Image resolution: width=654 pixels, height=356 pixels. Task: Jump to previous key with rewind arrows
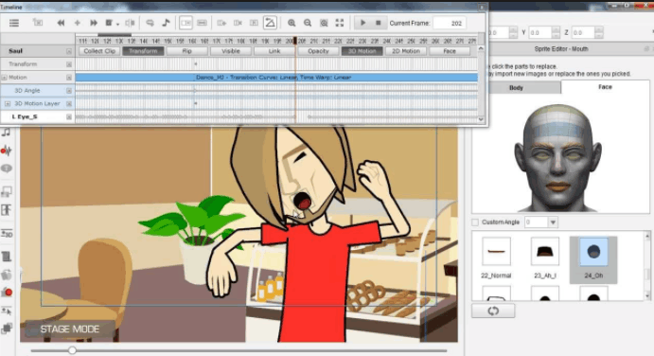pyautogui.click(x=61, y=23)
